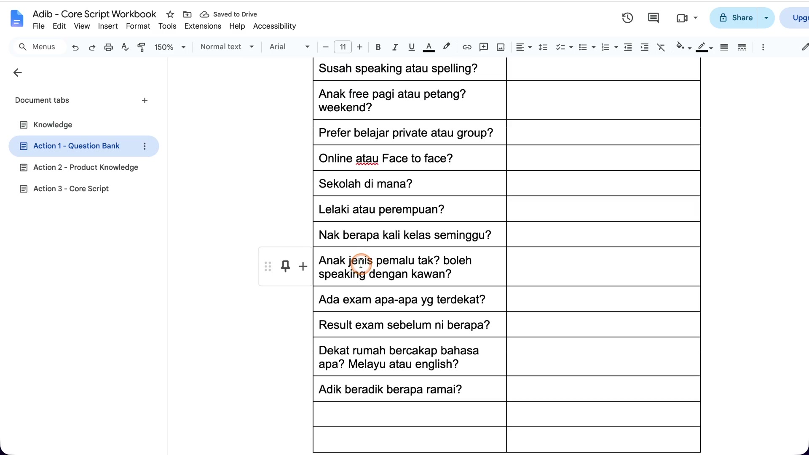Image resolution: width=809 pixels, height=455 pixels.
Task: Switch to Action 2 - Product Knowledge tab
Action: [x=84, y=167]
